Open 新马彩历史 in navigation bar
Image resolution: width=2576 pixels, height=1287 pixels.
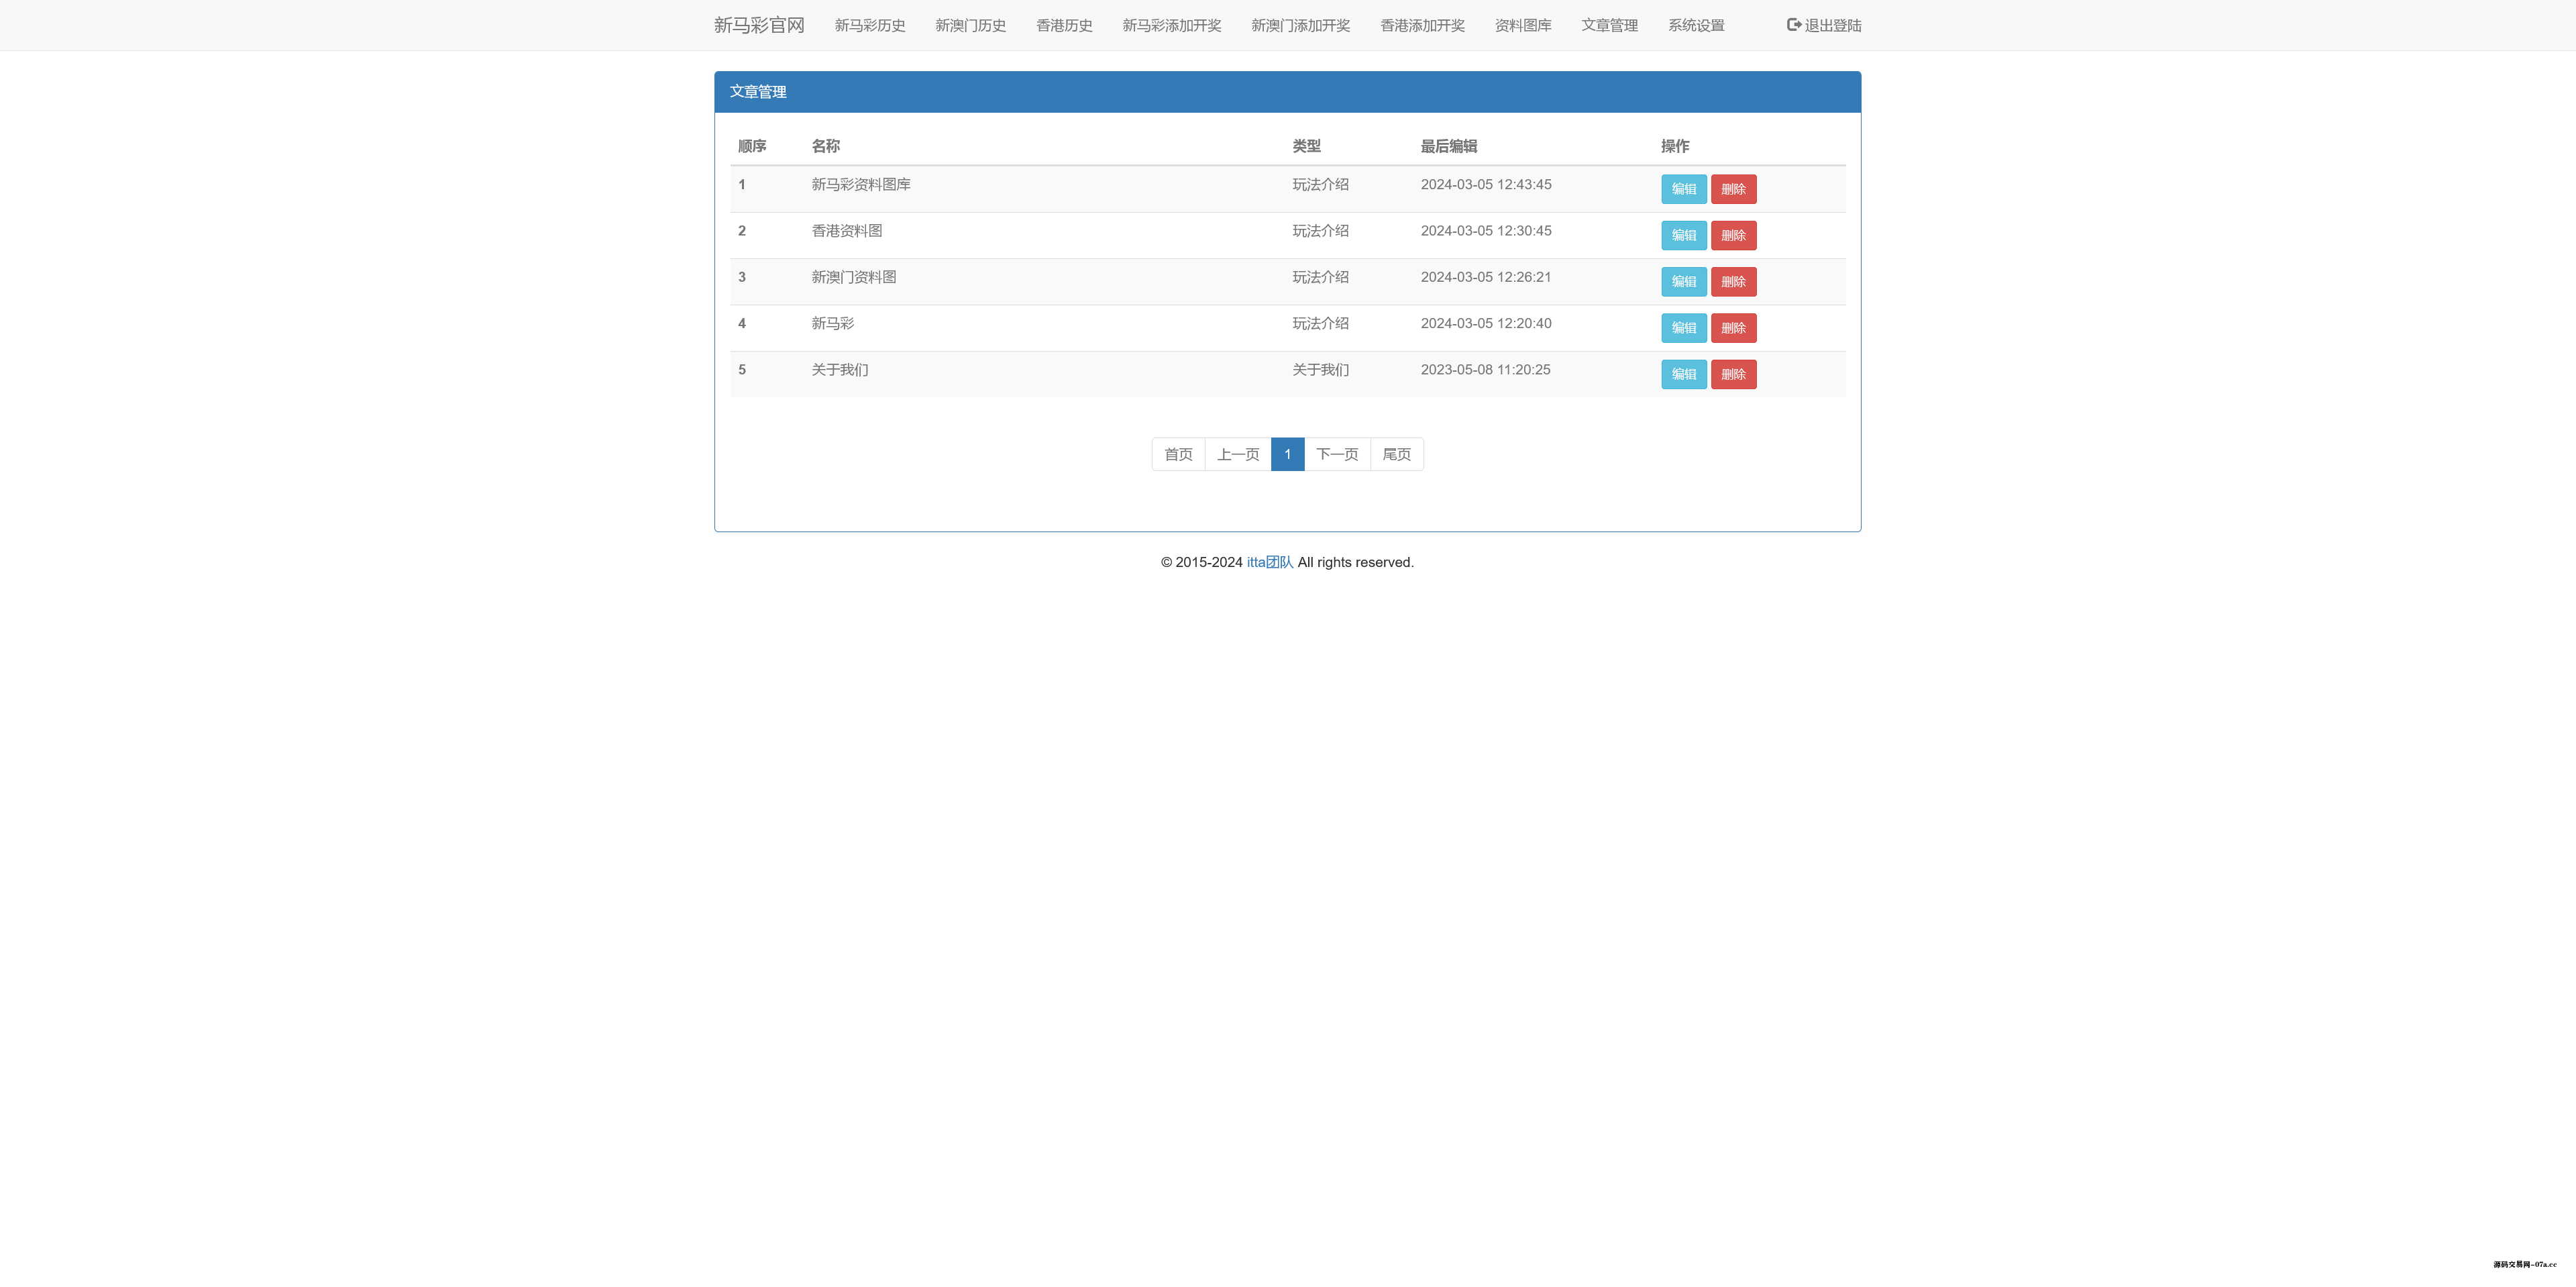point(870,25)
